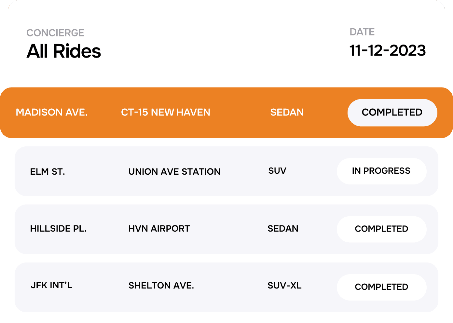Click the COMPLETED badge on Hillside Pl ride
This screenshot has width=453, height=323.
pos(381,229)
